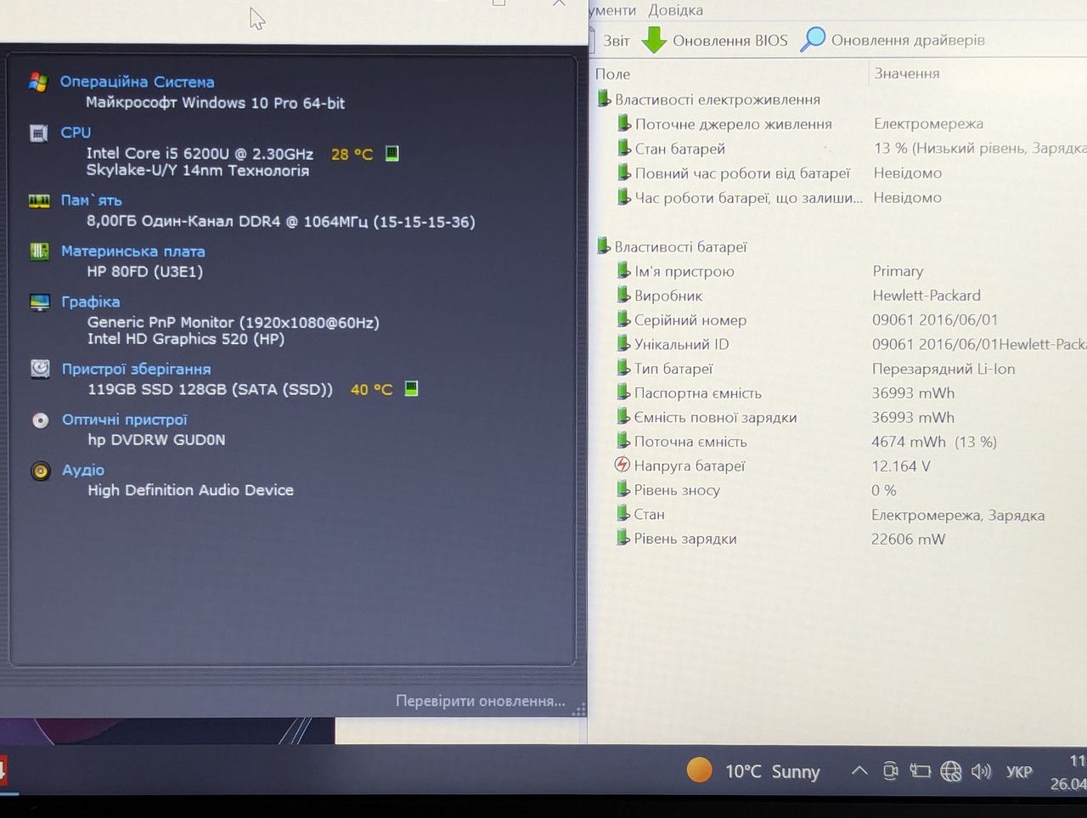Click the taskbar volume speaker icon
Screen dimensions: 1087x818
981,771
